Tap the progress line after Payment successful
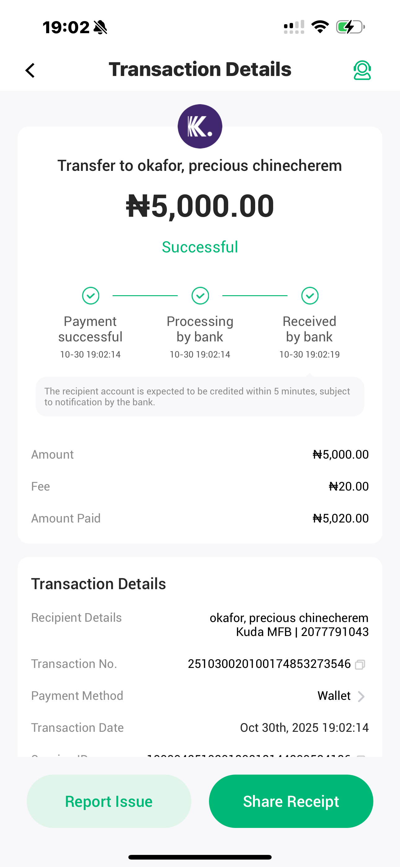400x867 pixels. (x=145, y=296)
